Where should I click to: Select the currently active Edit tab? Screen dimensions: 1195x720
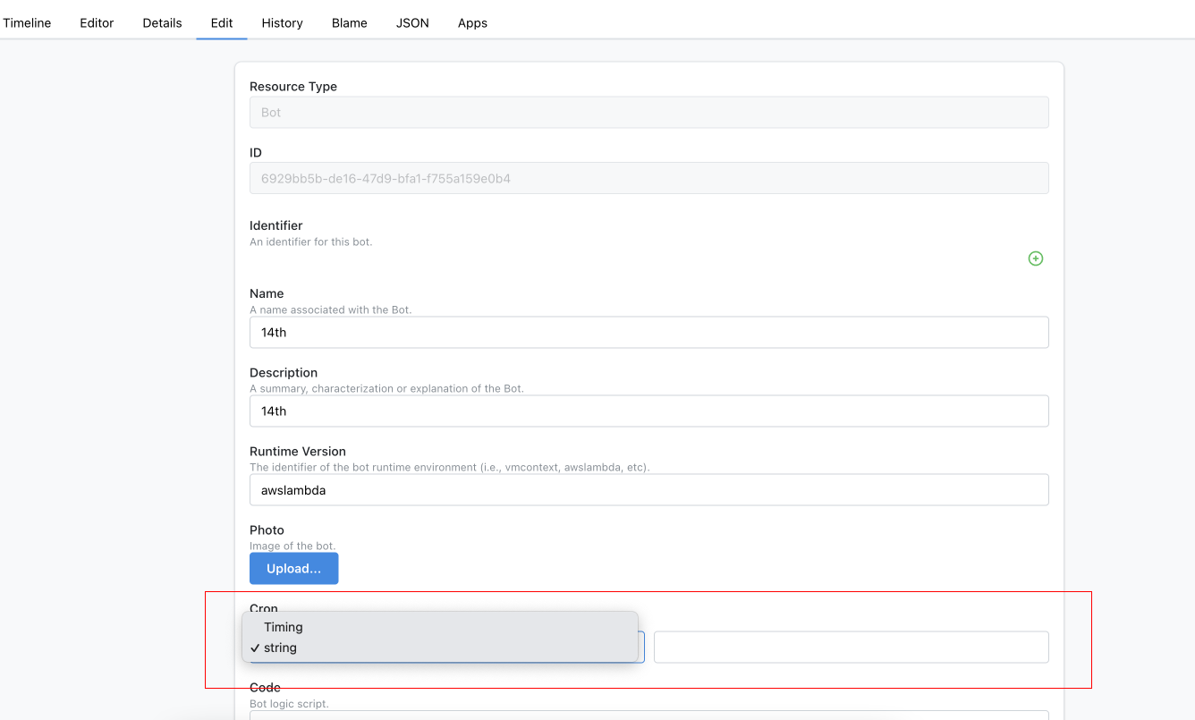(x=221, y=22)
